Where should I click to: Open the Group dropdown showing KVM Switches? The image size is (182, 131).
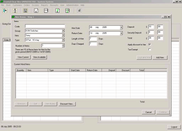point(63,31)
